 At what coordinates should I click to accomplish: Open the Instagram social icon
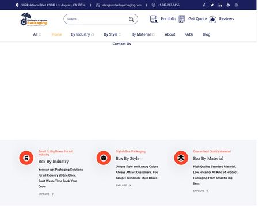pos(236,5)
